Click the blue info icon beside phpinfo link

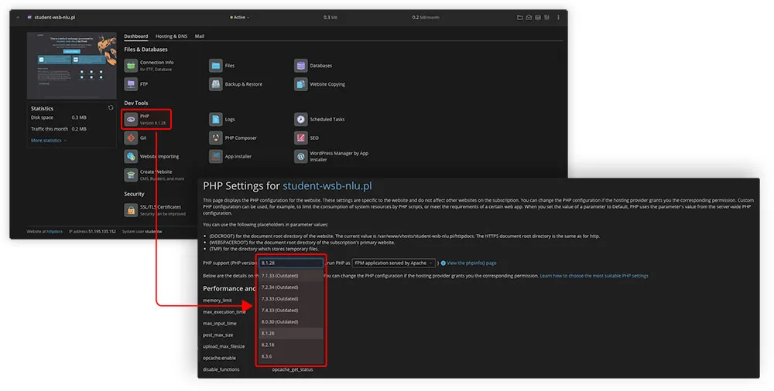point(443,263)
